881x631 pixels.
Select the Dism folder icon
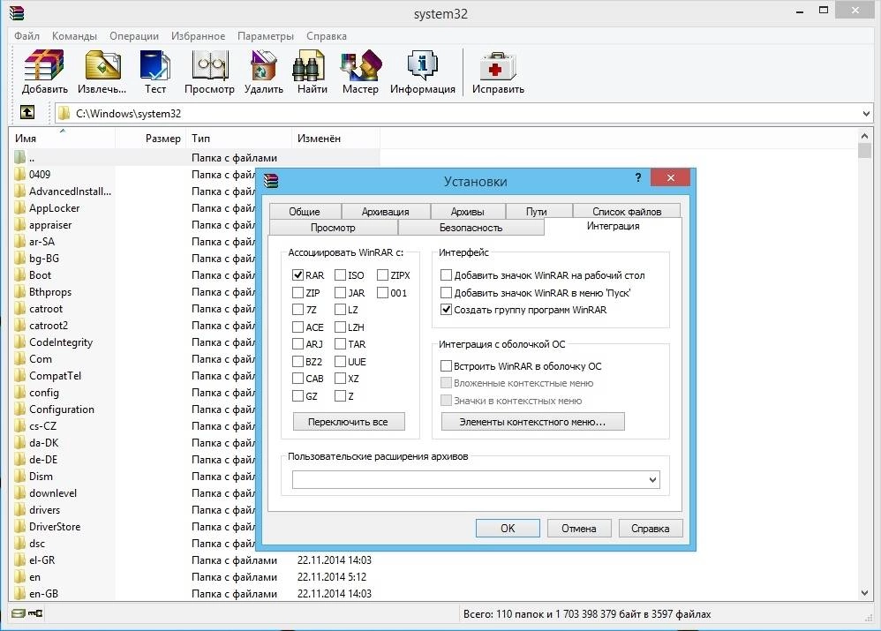click(x=20, y=476)
